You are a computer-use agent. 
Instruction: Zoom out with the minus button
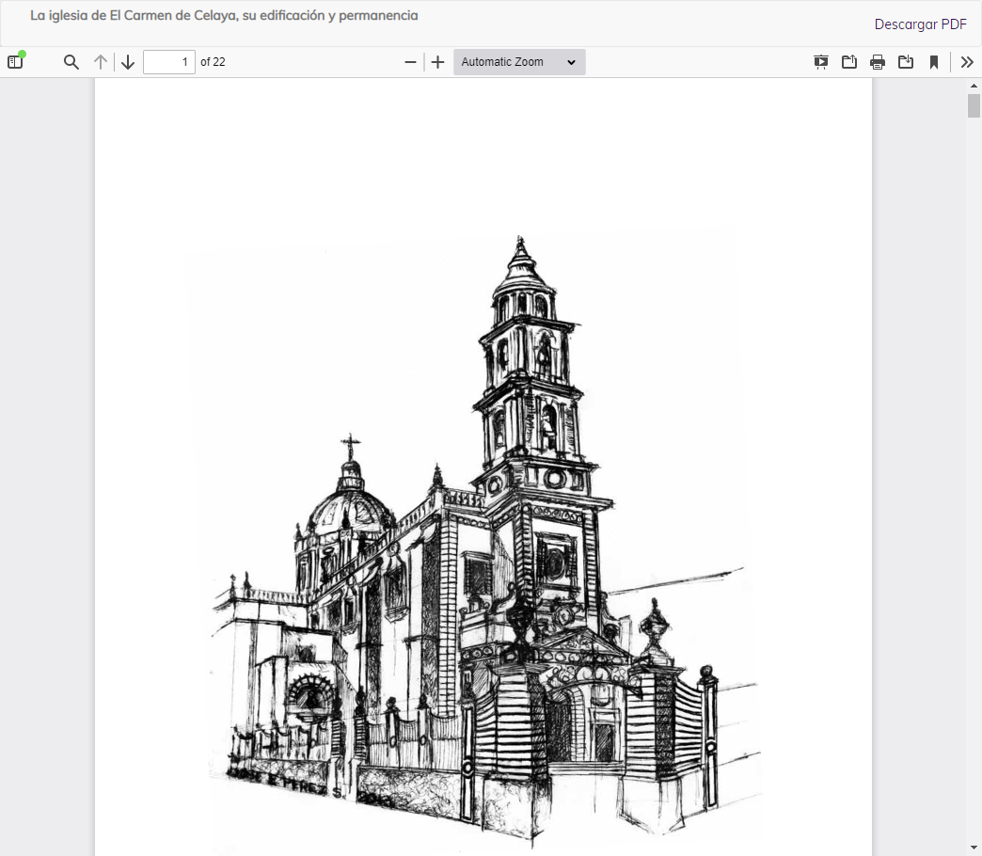pyautogui.click(x=410, y=62)
